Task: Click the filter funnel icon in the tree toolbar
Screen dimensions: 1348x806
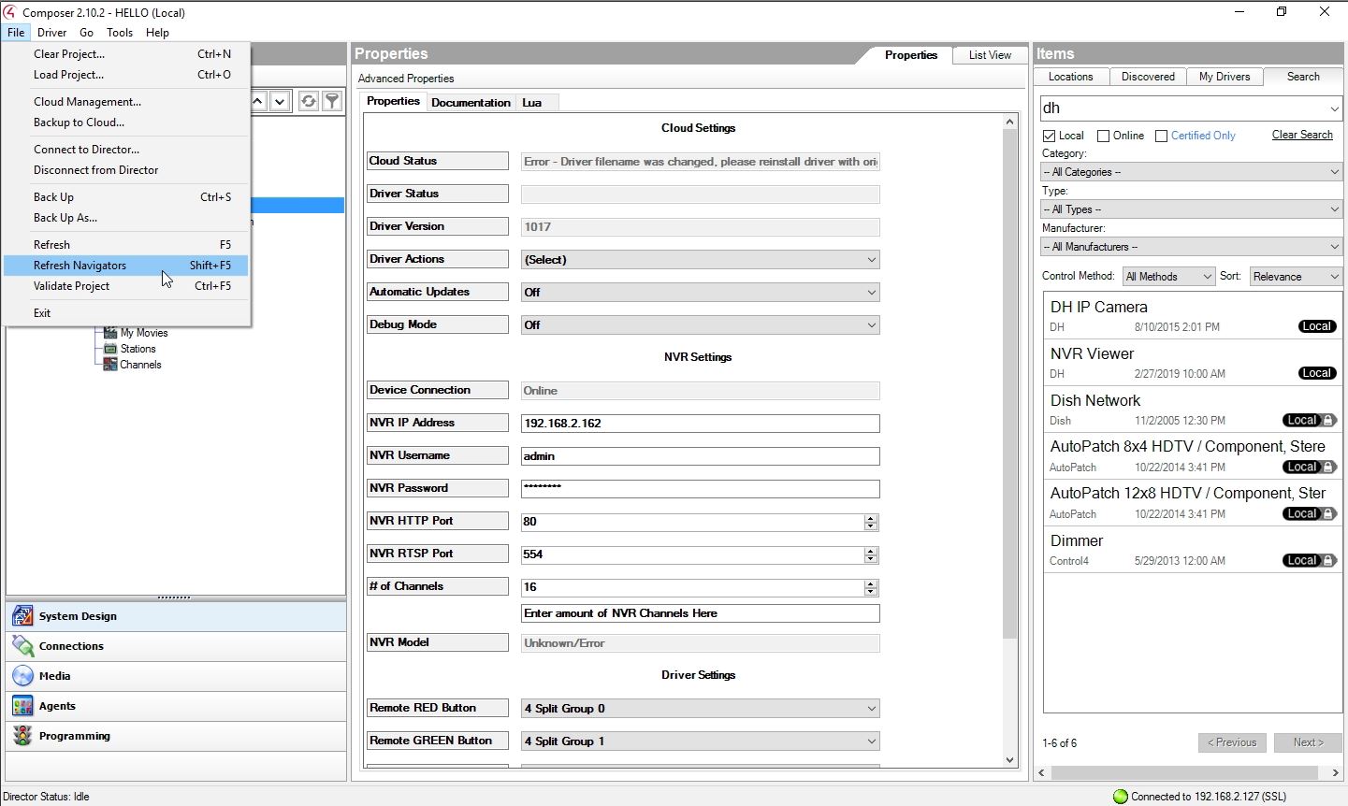Action: pyautogui.click(x=332, y=101)
